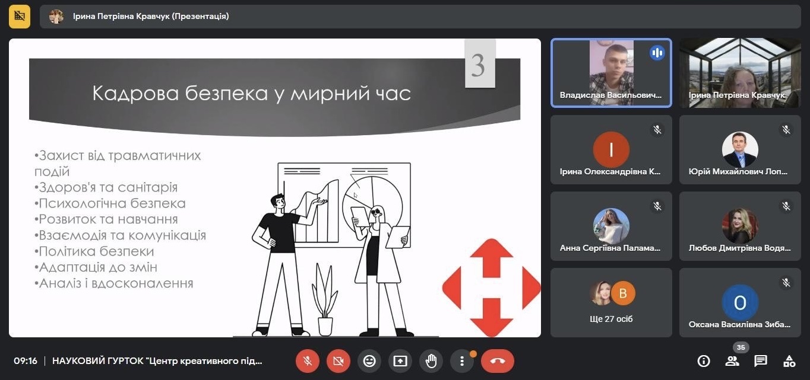
Task: Open the meeting details info icon
Action: (x=704, y=361)
